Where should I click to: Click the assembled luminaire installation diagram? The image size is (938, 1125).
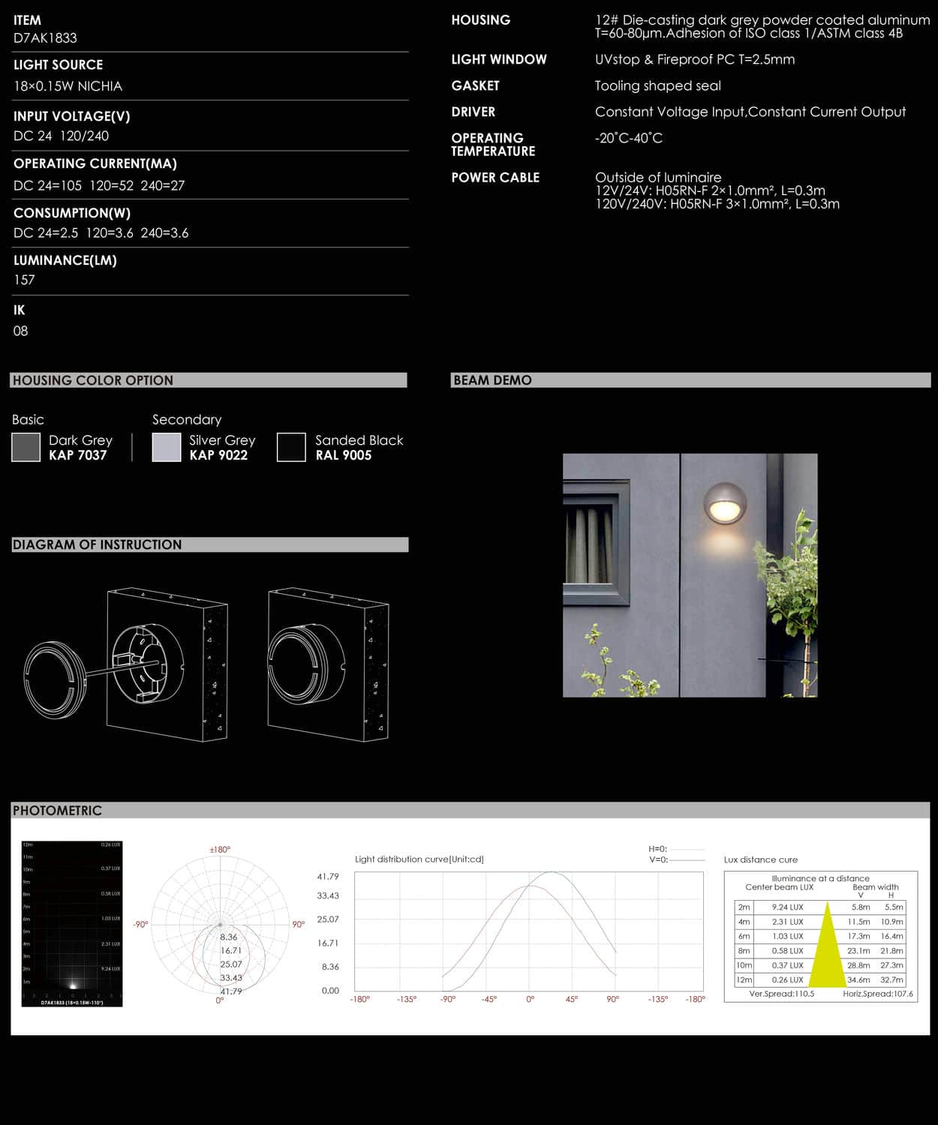[329, 664]
